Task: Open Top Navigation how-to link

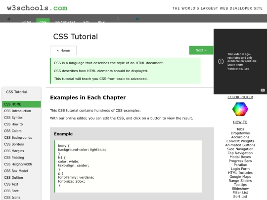Action: point(240,153)
